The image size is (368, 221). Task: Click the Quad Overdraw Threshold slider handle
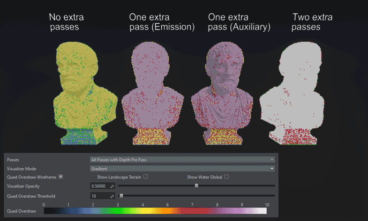(x=121, y=195)
